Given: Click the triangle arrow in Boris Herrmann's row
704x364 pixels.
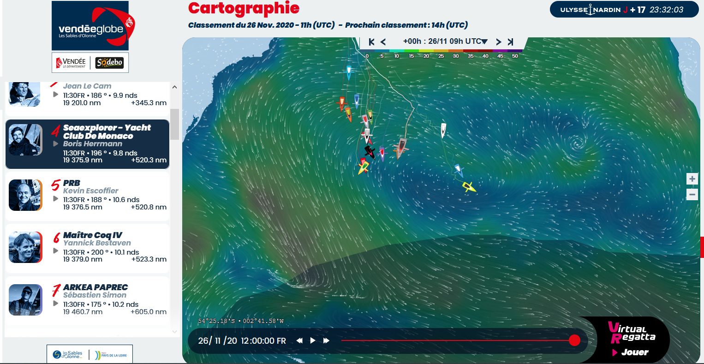Looking at the screenshot, I should (x=56, y=143).
